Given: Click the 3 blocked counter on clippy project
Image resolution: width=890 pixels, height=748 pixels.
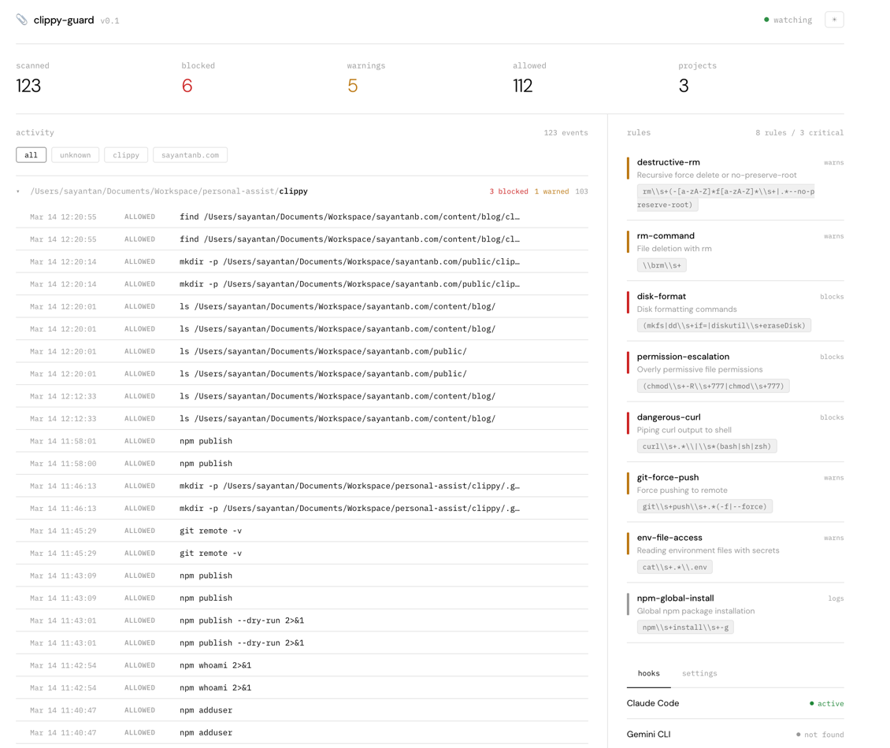Looking at the screenshot, I should click(509, 191).
